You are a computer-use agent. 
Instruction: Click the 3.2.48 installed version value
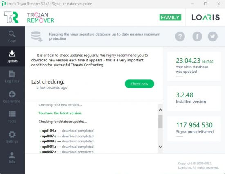[184, 95]
